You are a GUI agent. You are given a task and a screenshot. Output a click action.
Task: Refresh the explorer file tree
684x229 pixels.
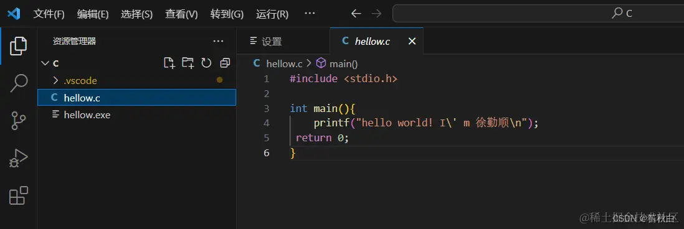206,63
